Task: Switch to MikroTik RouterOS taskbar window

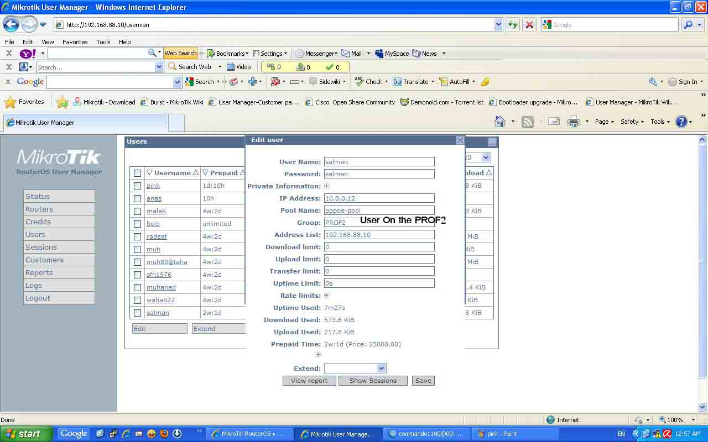Action: (249, 434)
